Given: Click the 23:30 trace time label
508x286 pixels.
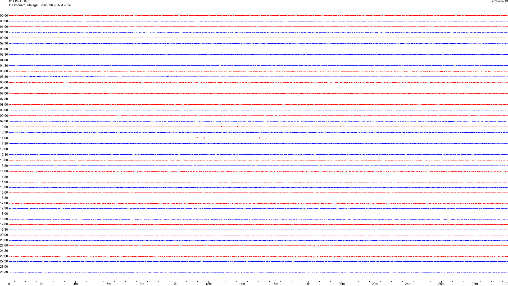Looking at the screenshot, I should (4, 272).
